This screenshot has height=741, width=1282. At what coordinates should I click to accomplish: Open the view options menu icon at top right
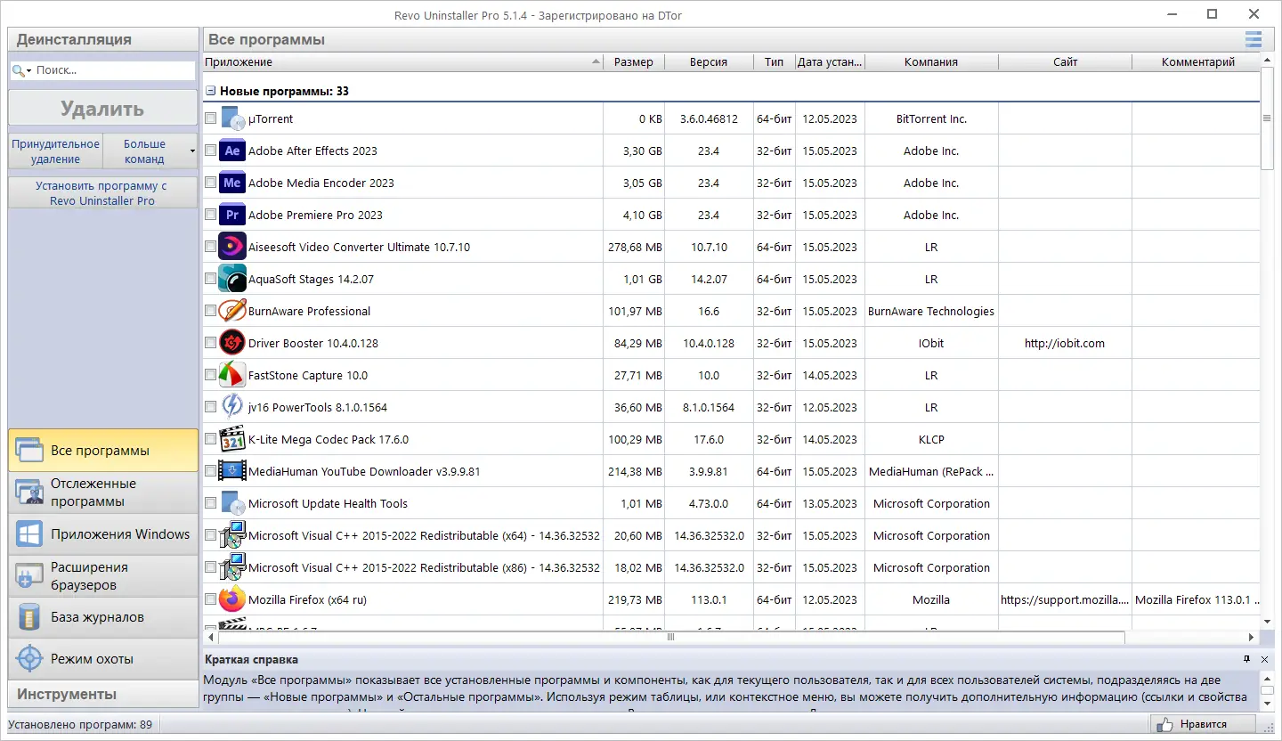(1254, 39)
